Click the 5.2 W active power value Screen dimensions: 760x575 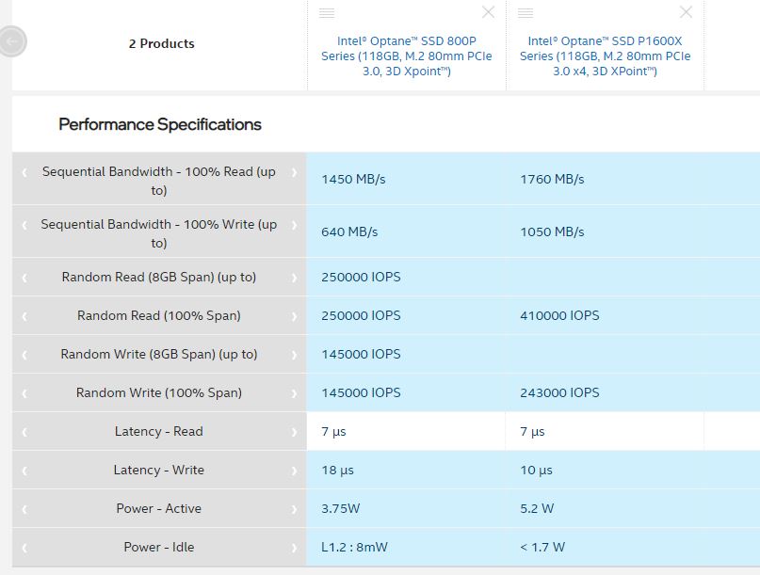pos(537,508)
